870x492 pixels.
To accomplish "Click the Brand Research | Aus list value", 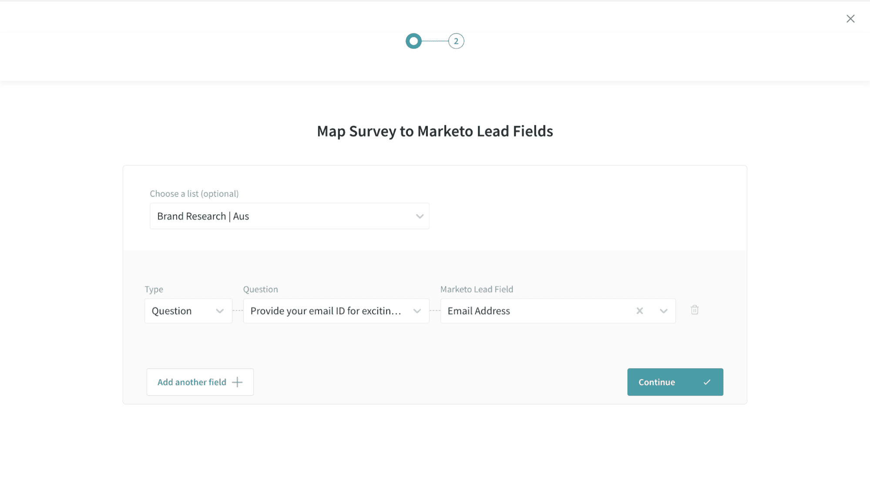I will tap(203, 216).
